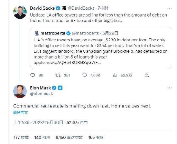Viewport: 177px width, 144px height.
Task: Click Elon Musk's blue verified badge
Action: click(x=54, y=88)
